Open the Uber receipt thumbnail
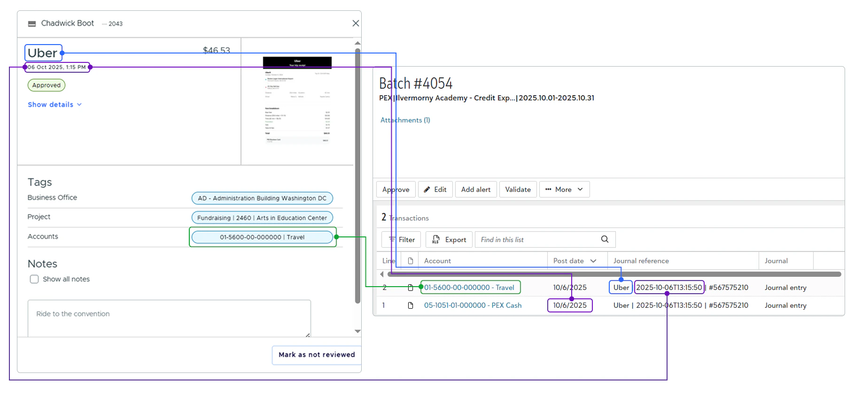This screenshot has width=862, height=395. 297,100
